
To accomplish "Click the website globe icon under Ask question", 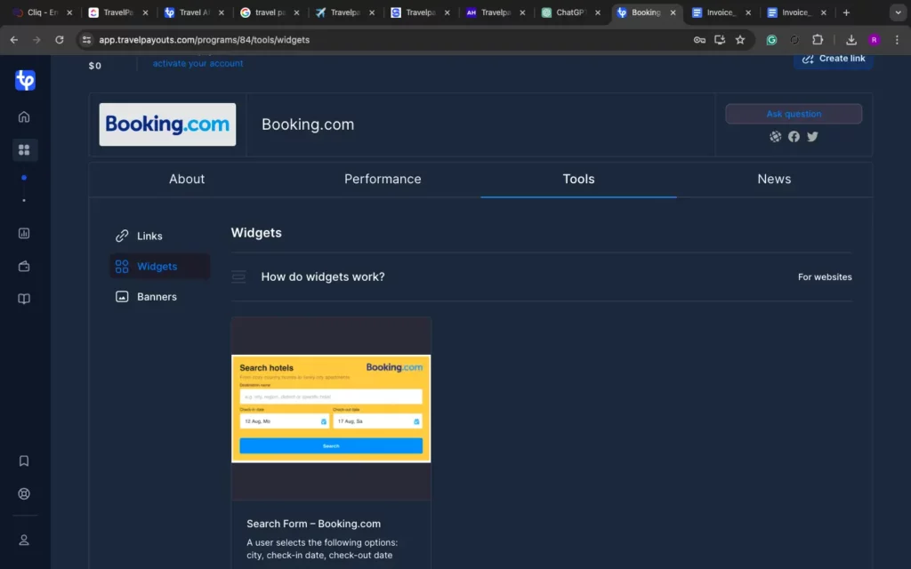I will point(775,136).
